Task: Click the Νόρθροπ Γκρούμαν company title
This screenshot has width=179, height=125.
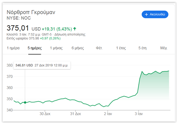Action: click(x=31, y=12)
